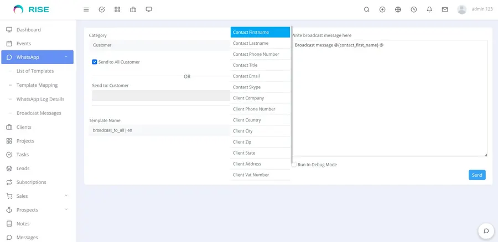
Task: Select Contact Title suggestion
Action: pyautogui.click(x=260, y=65)
